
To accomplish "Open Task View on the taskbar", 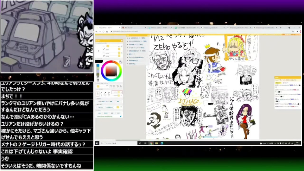I will [145, 143].
